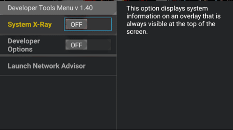233x130 pixels.
Task: Click the dark right half of Developer Options switch
Action: [x=99, y=45]
